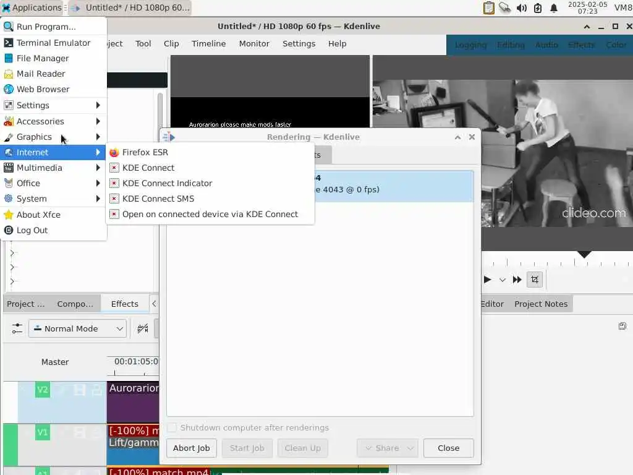The image size is (633, 475).
Task: Click the power manager battery icon
Action: (538, 7)
